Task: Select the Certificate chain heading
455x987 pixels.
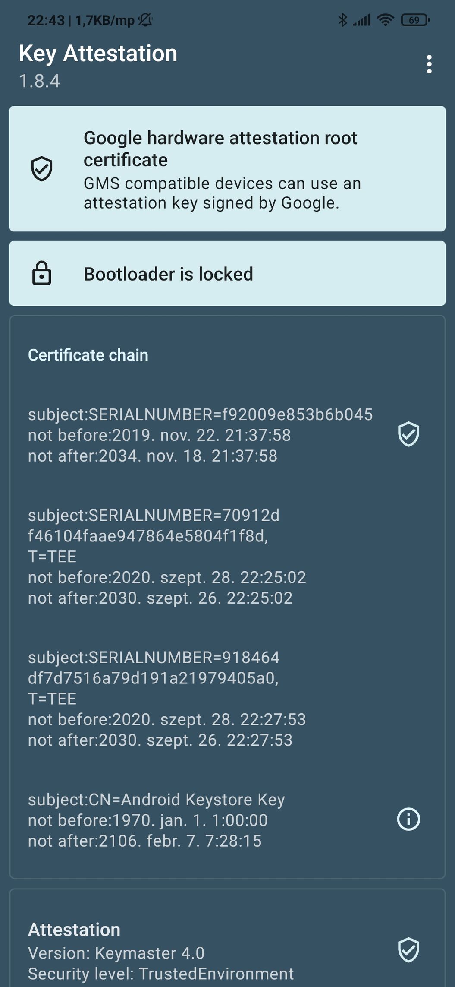Action: pyautogui.click(x=88, y=355)
